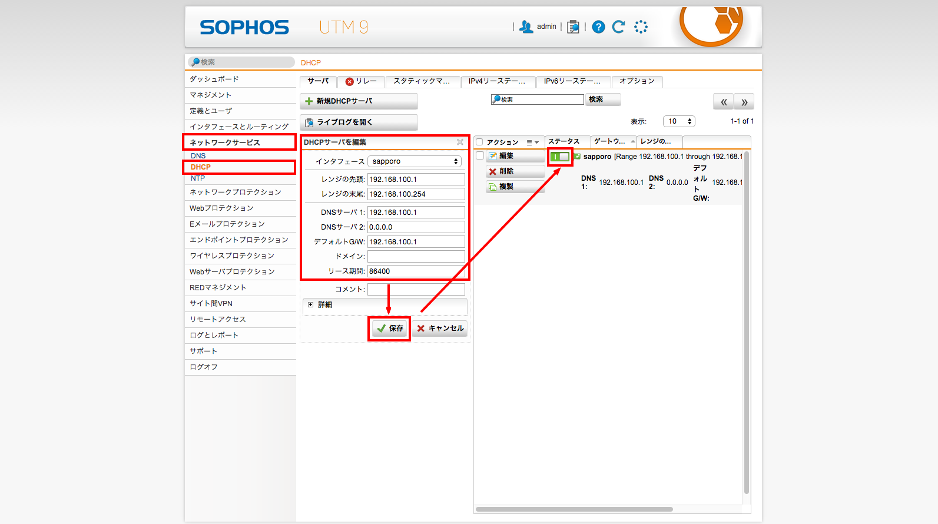
Task: Open インタフェースとルーティング in sidebar
Action: tap(240, 127)
